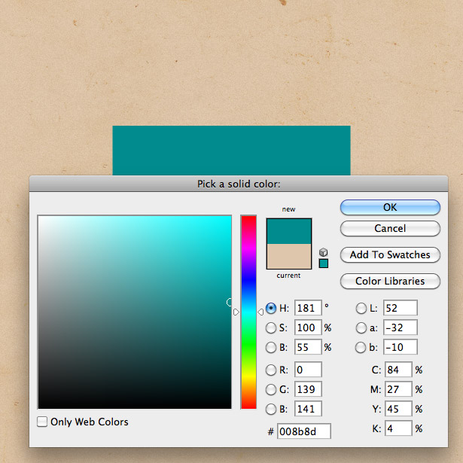Select the Lab b radio button
Image resolution: width=463 pixels, height=463 pixels.
(361, 347)
